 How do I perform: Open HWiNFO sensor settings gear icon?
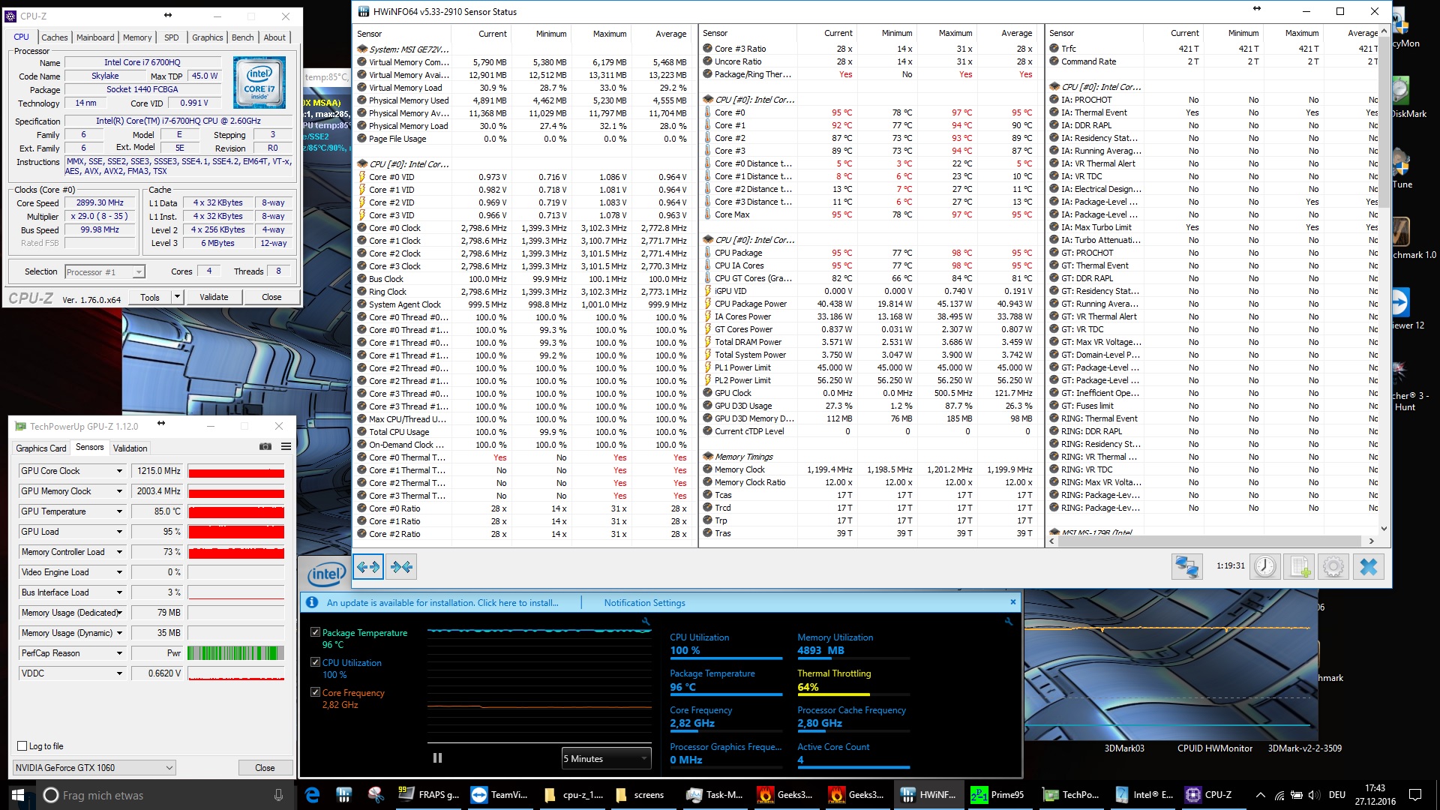1333,566
